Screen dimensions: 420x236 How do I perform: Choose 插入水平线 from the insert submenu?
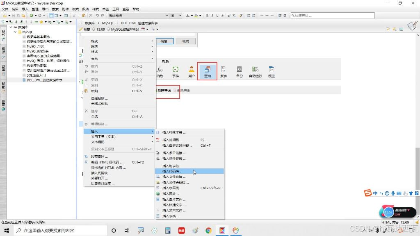tap(189, 188)
